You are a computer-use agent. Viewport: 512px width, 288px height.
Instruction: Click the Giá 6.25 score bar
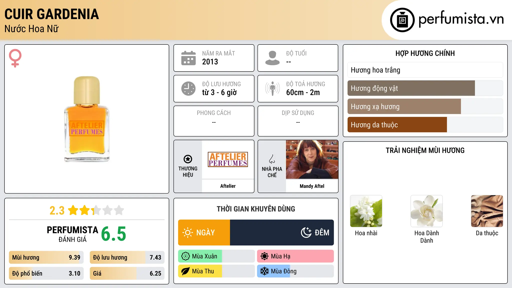coord(127,273)
